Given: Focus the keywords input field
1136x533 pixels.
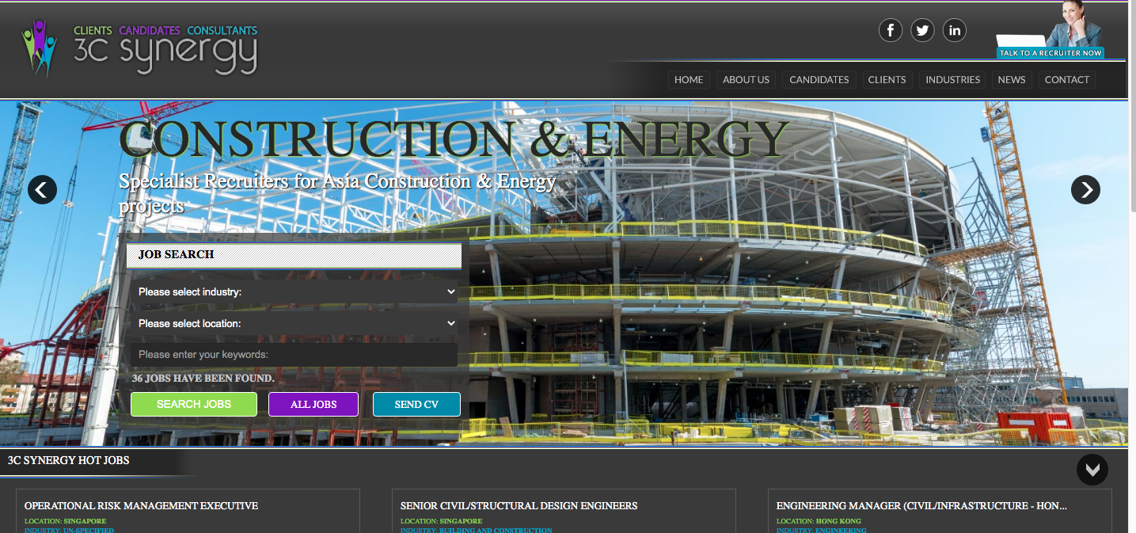Looking at the screenshot, I should tap(294, 355).
